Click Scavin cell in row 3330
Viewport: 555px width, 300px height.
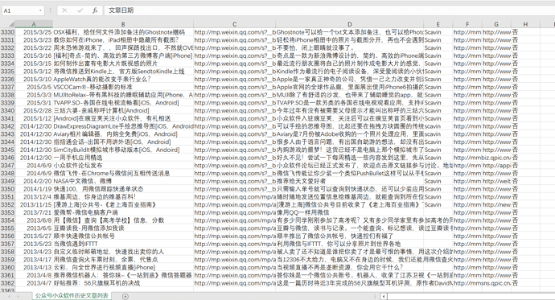[438, 32]
